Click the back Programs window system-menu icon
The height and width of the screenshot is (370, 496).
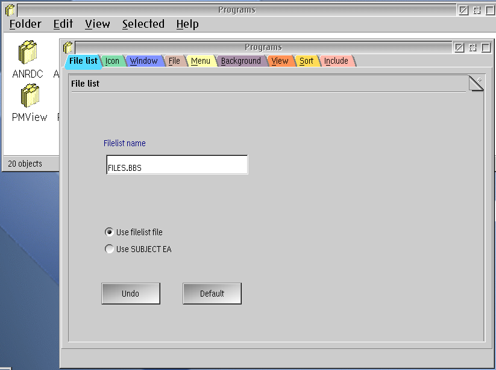tap(10, 10)
